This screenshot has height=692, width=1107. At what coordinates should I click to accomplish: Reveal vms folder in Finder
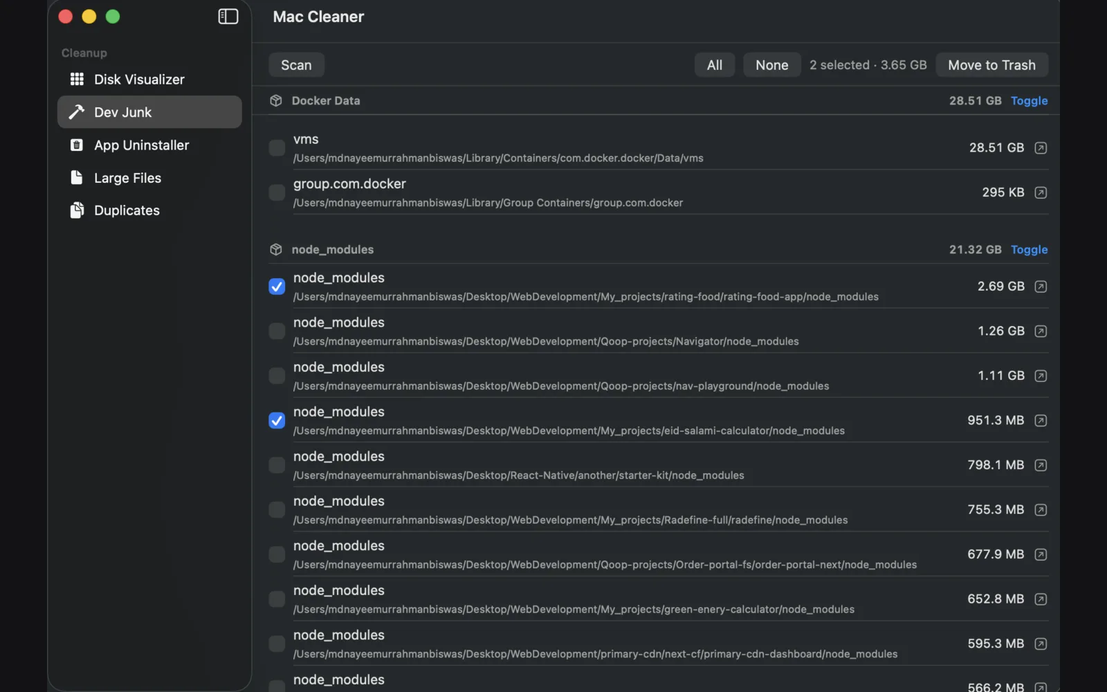pyautogui.click(x=1041, y=148)
